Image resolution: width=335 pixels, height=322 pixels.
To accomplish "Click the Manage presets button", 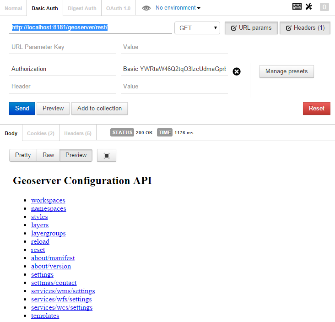I will tap(286, 71).
